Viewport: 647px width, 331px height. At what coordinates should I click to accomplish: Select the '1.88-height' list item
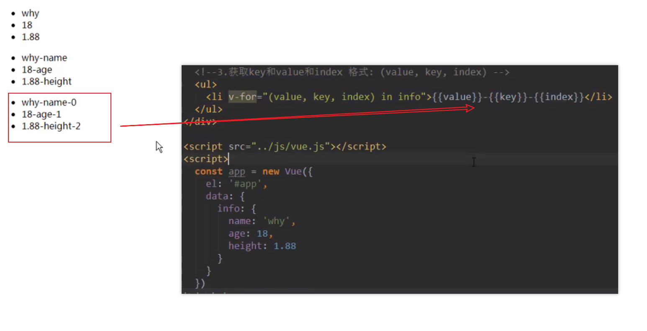click(46, 81)
